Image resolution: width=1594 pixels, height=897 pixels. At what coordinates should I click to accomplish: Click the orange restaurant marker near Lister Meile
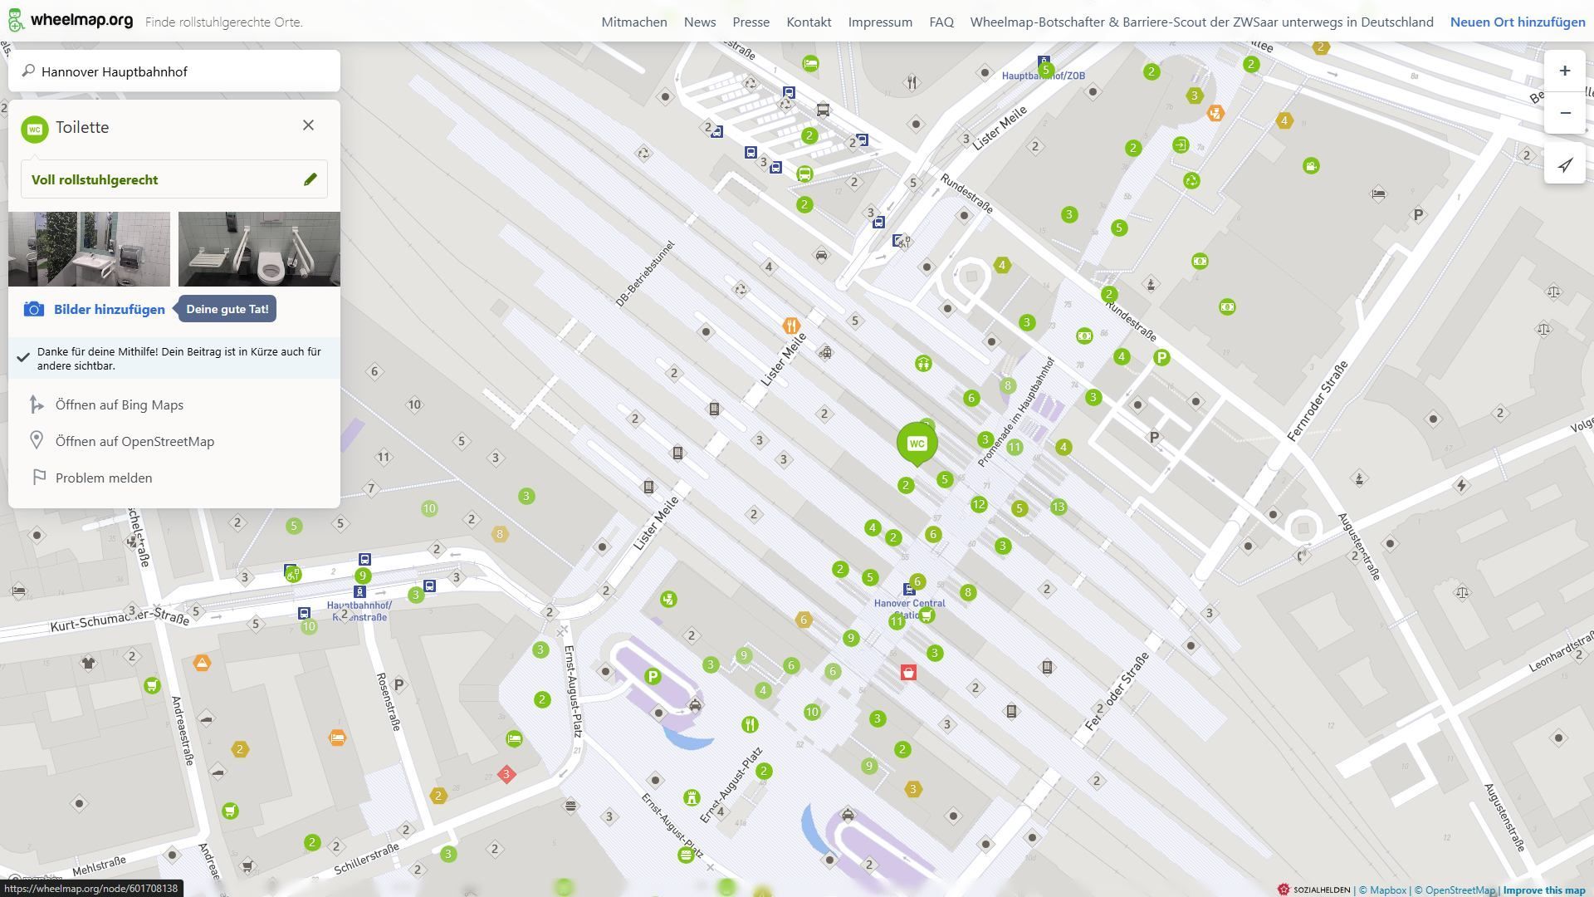click(791, 326)
